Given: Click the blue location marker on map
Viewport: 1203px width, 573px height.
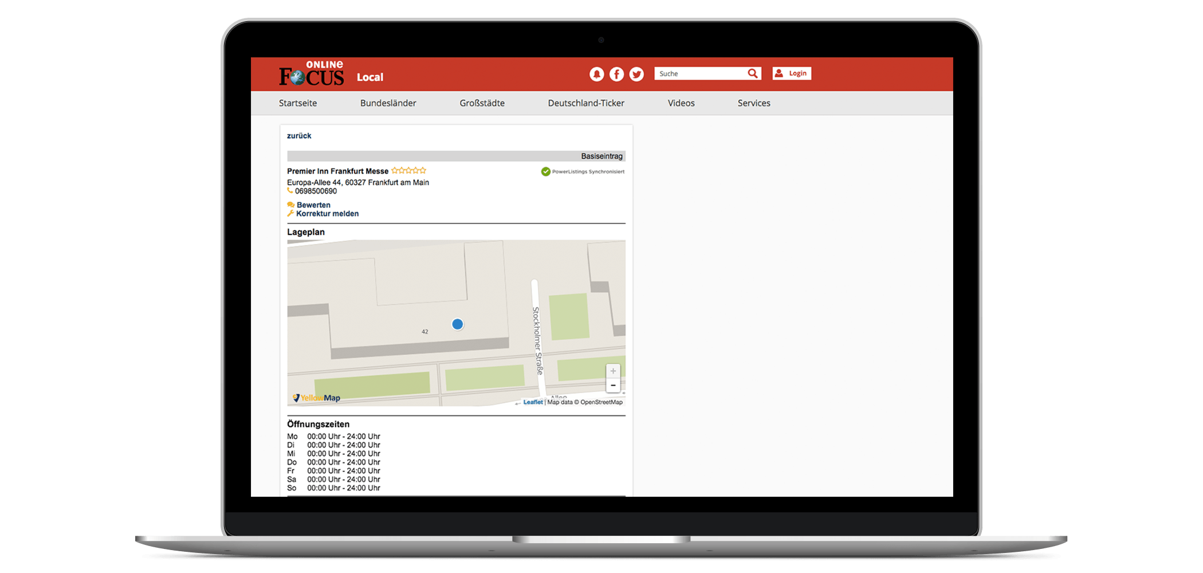Looking at the screenshot, I should (x=457, y=324).
